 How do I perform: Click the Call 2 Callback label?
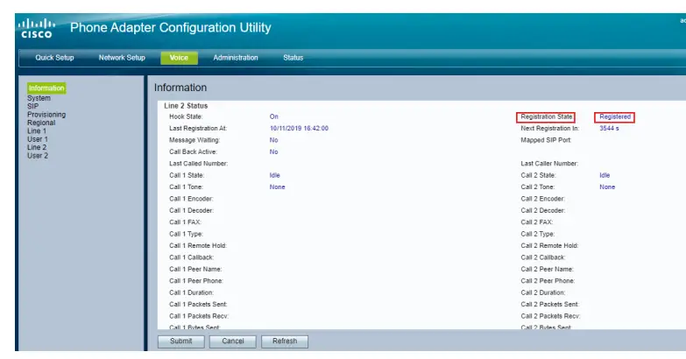(x=543, y=257)
